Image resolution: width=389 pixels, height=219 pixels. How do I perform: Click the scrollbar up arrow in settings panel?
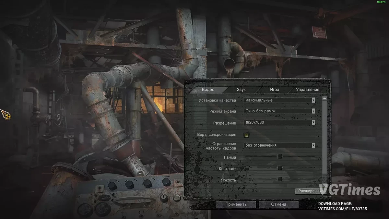point(324,98)
